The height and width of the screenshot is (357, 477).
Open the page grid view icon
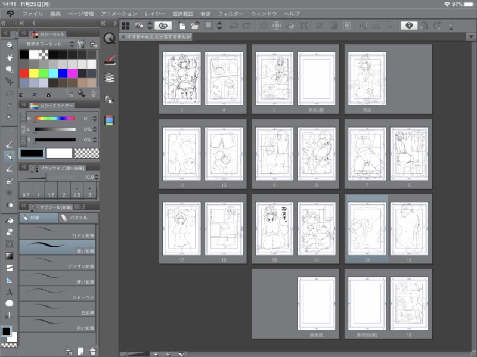[x=126, y=26]
